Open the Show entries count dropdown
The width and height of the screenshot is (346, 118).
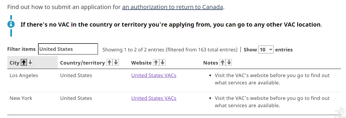click(266, 50)
